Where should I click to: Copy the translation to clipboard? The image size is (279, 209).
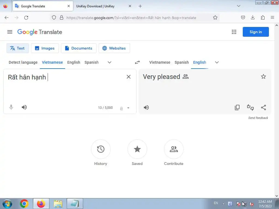pyautogui.click(x=237, y=107)
